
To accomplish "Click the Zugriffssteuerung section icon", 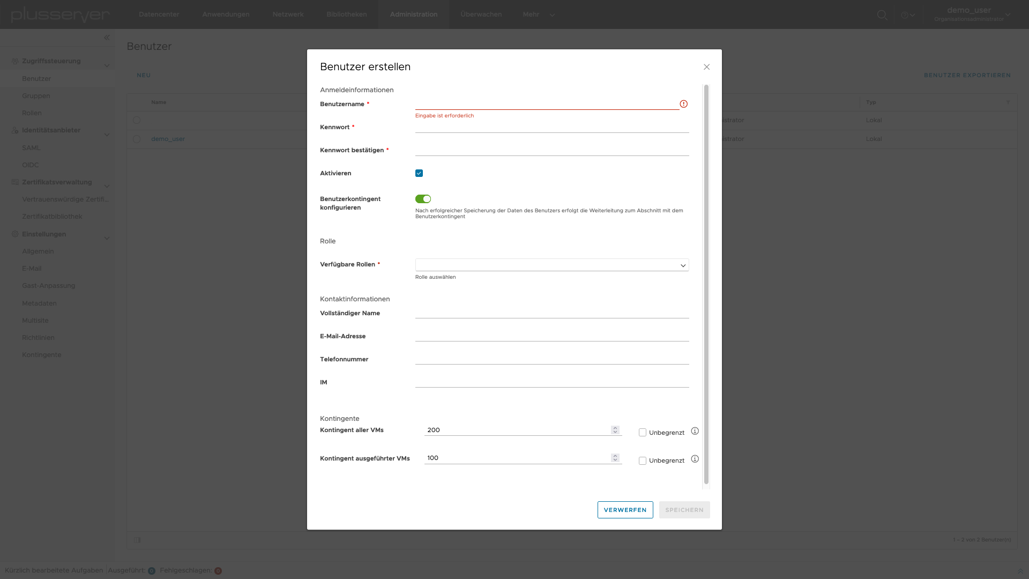I will [x=15, y=61].
